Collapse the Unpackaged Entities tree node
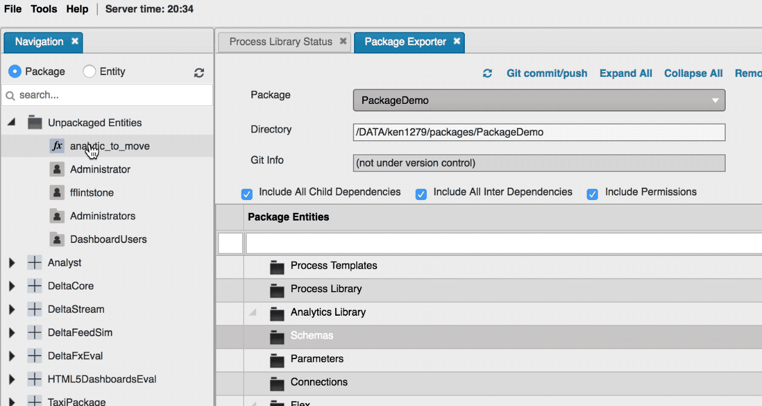 tap(11, 123)
